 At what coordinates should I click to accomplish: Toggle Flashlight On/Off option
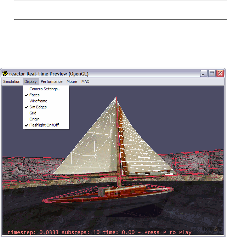pos(46,125)
